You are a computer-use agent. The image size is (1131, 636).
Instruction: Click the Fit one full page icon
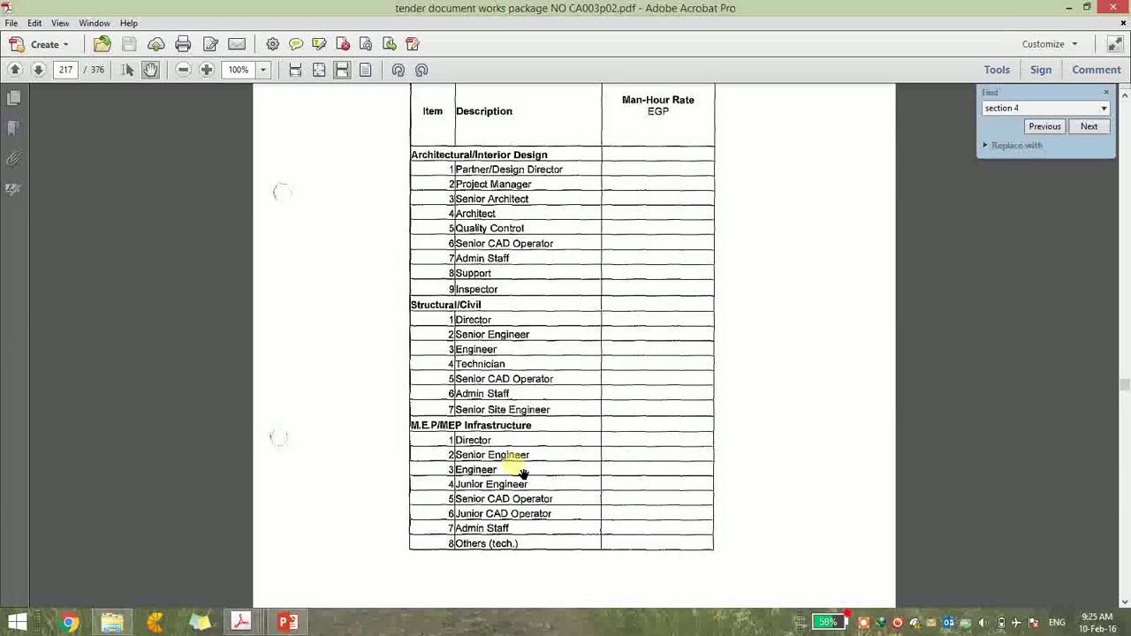click(319, 70)
